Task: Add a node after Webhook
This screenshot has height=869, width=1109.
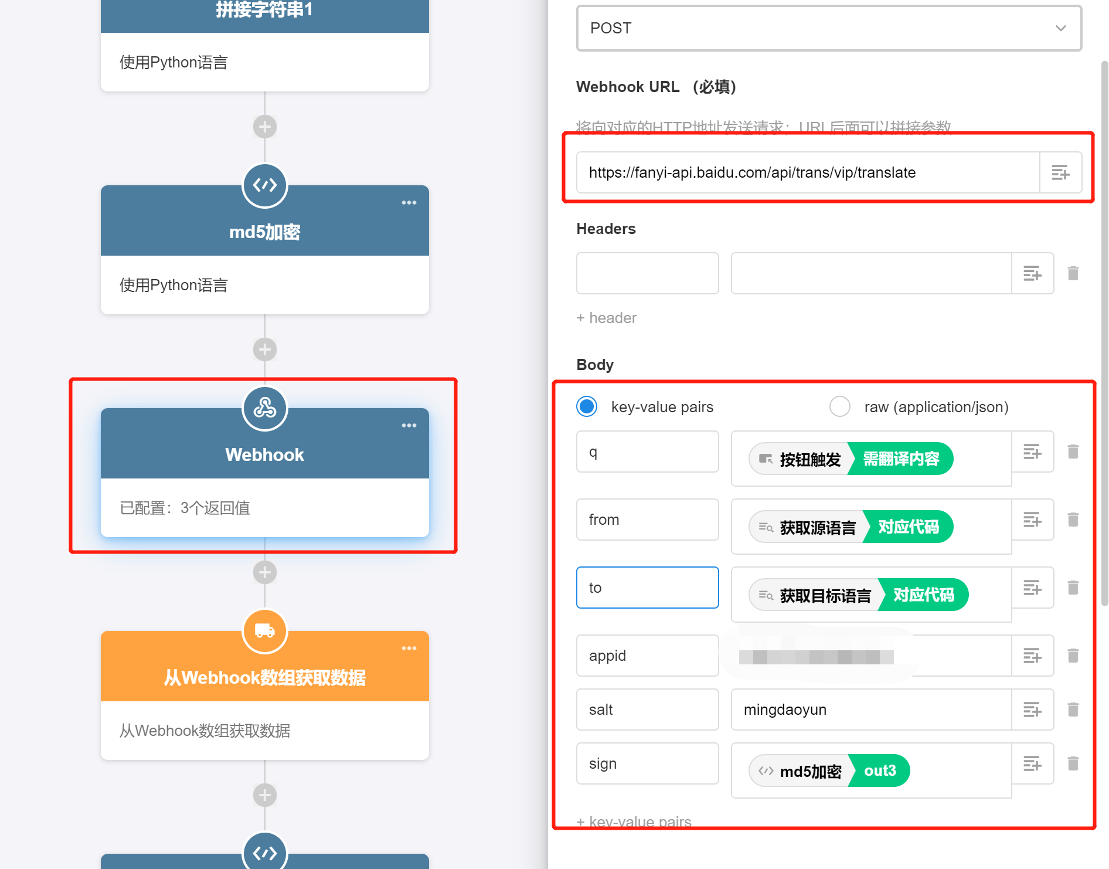Action: (x=265, y=572)
